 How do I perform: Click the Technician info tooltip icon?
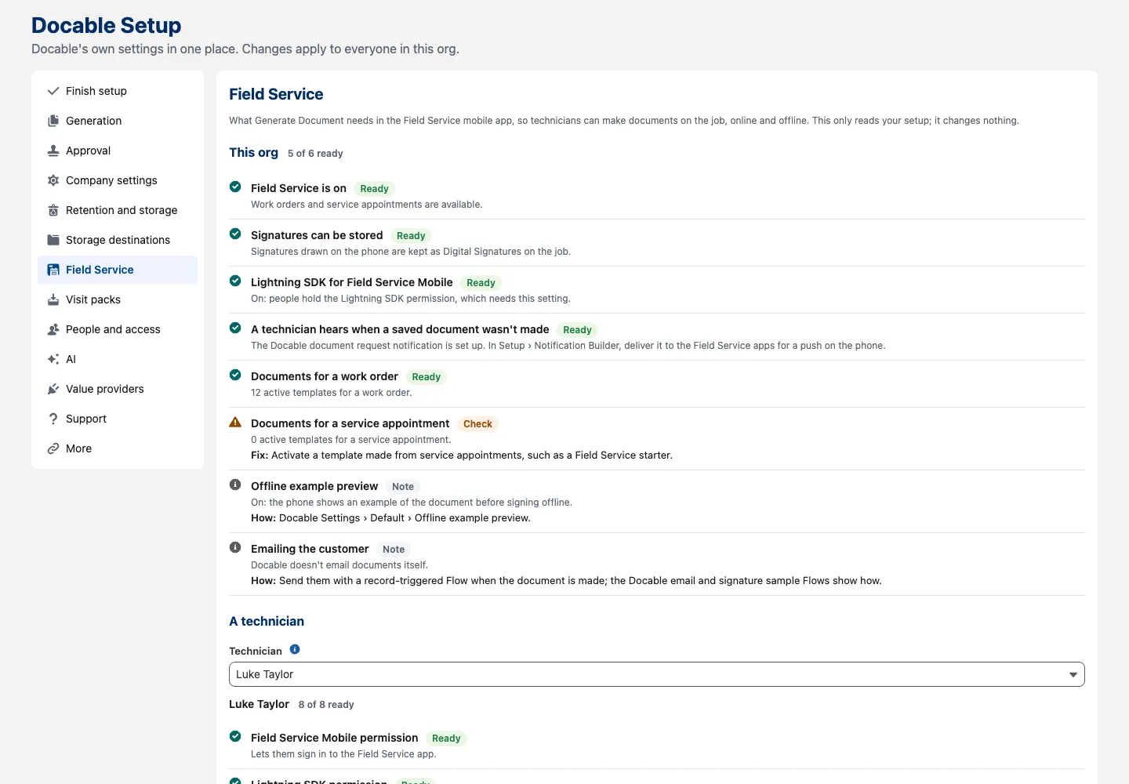pos(295,649)
